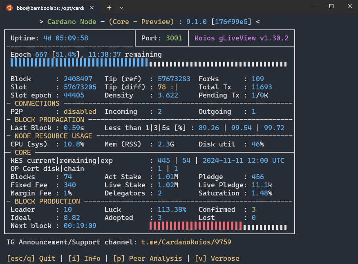Image resolution: width=358 pixels, height=264 pixels.
Task: Click the CPU (sys) value 10.8%
Action: click(x=74, y=144)
